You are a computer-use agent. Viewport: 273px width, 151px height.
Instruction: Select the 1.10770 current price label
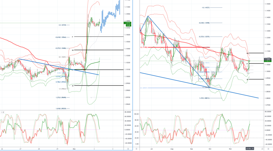click(x=127, y=23)
